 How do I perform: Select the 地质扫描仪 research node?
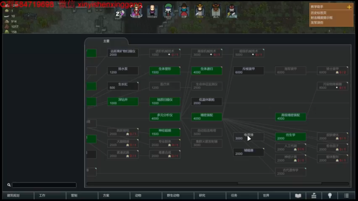165,101
